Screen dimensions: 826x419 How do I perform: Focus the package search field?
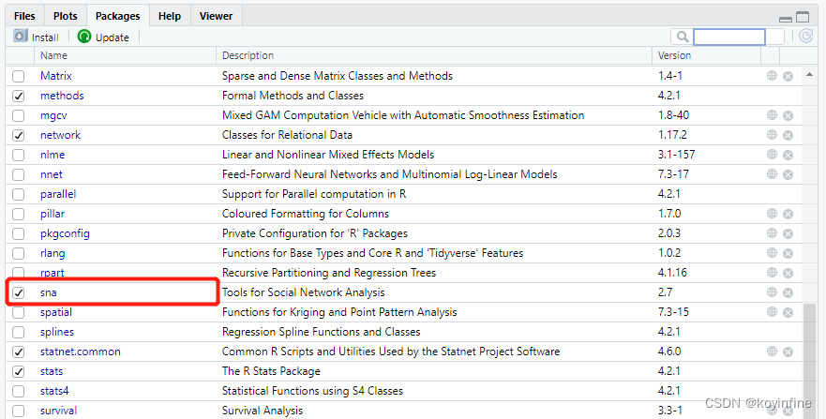728,37
